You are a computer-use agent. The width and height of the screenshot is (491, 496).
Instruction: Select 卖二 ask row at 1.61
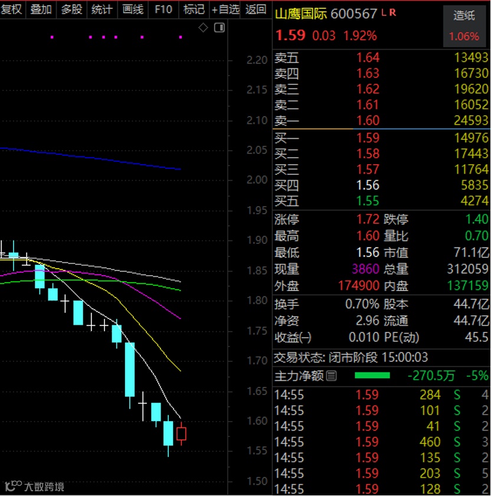pyautogui.click(x=381, y=105)
